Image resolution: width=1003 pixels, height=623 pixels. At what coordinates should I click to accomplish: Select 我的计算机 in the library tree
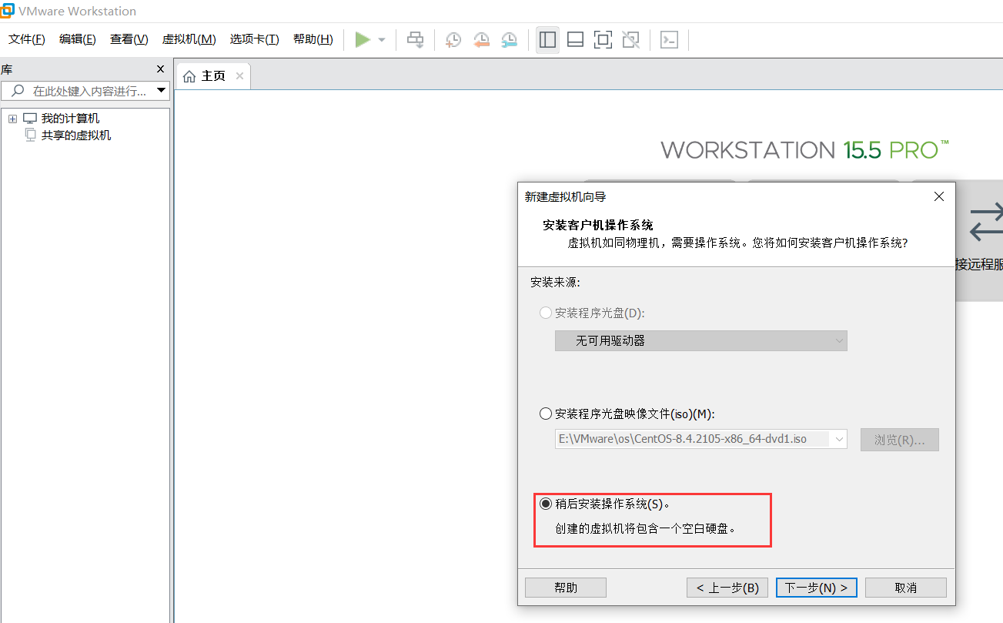tap(70, 119)
